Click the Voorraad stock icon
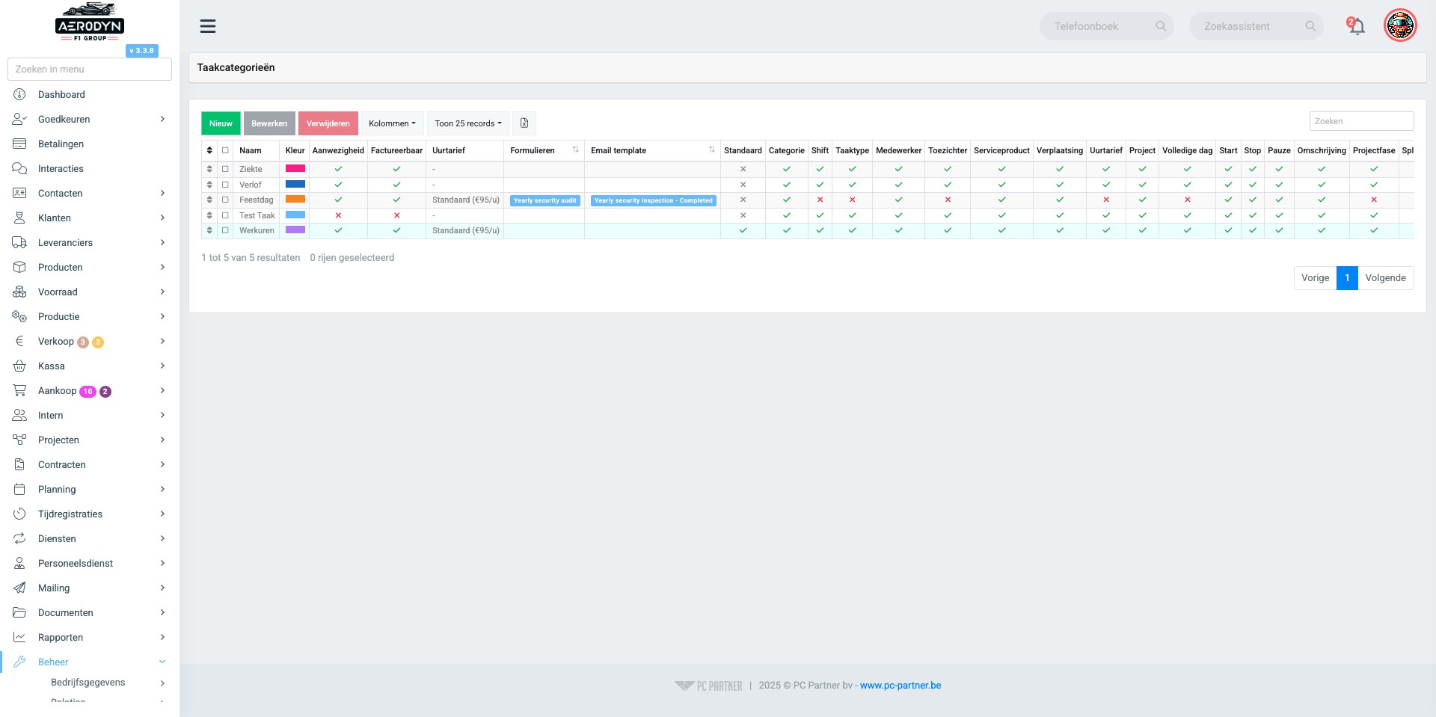1436x717 pixels. (x=19, y=292)
